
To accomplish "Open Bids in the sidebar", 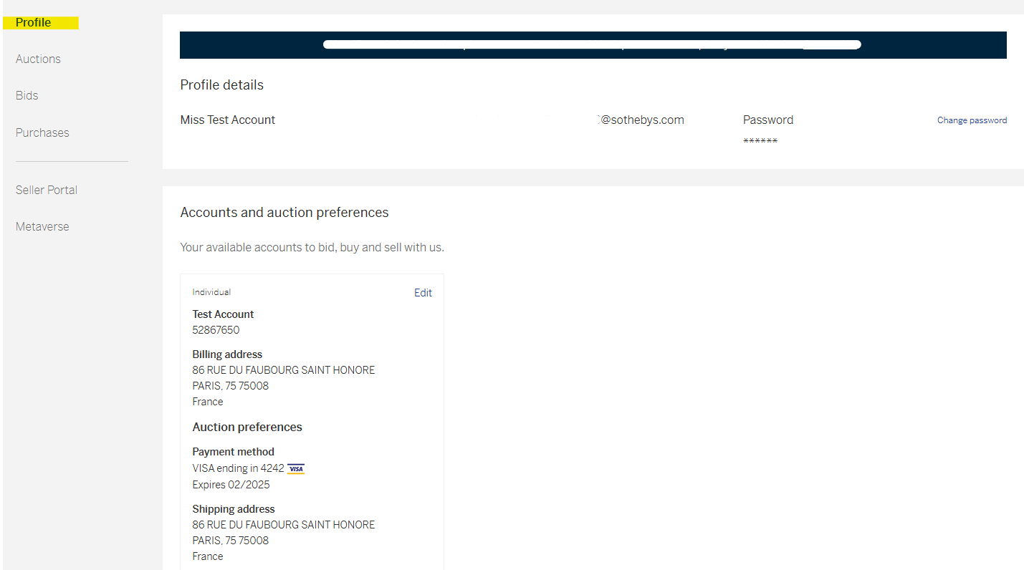I will coord(27,95).
